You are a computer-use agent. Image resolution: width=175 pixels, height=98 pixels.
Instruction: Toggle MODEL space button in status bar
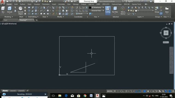coord(110,91)
